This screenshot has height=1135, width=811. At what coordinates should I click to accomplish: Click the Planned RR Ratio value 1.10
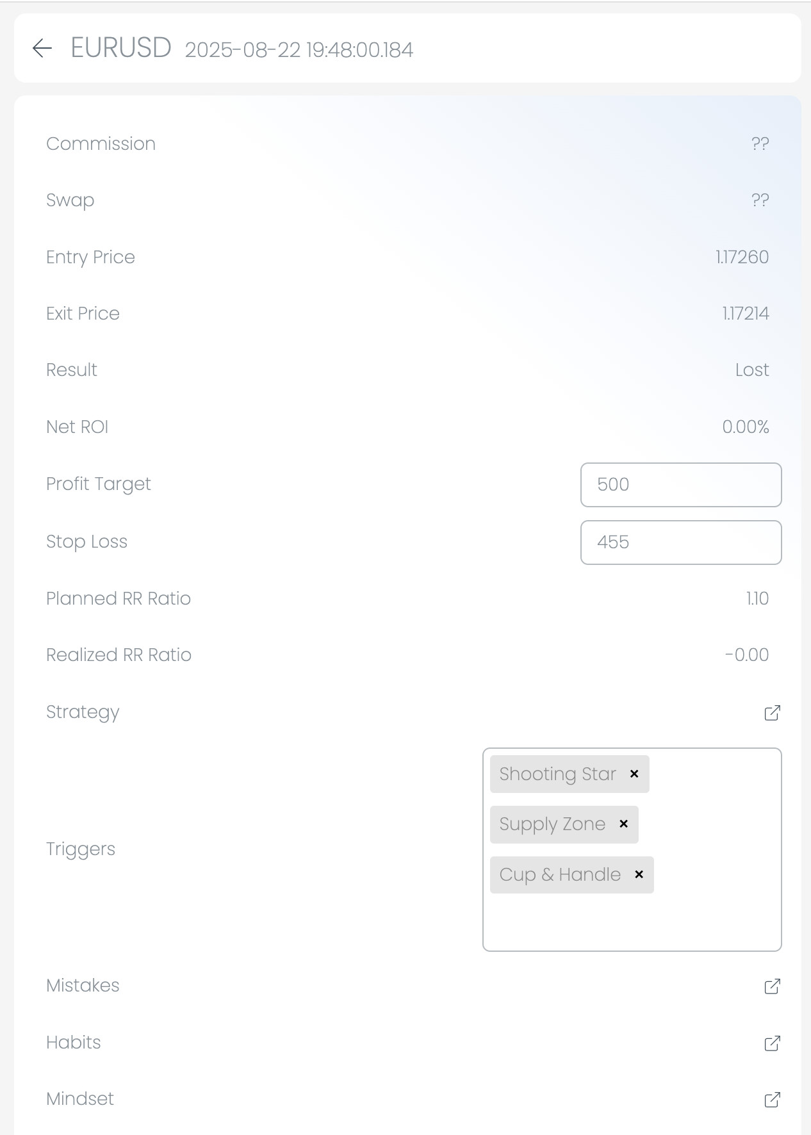point(757,599)
